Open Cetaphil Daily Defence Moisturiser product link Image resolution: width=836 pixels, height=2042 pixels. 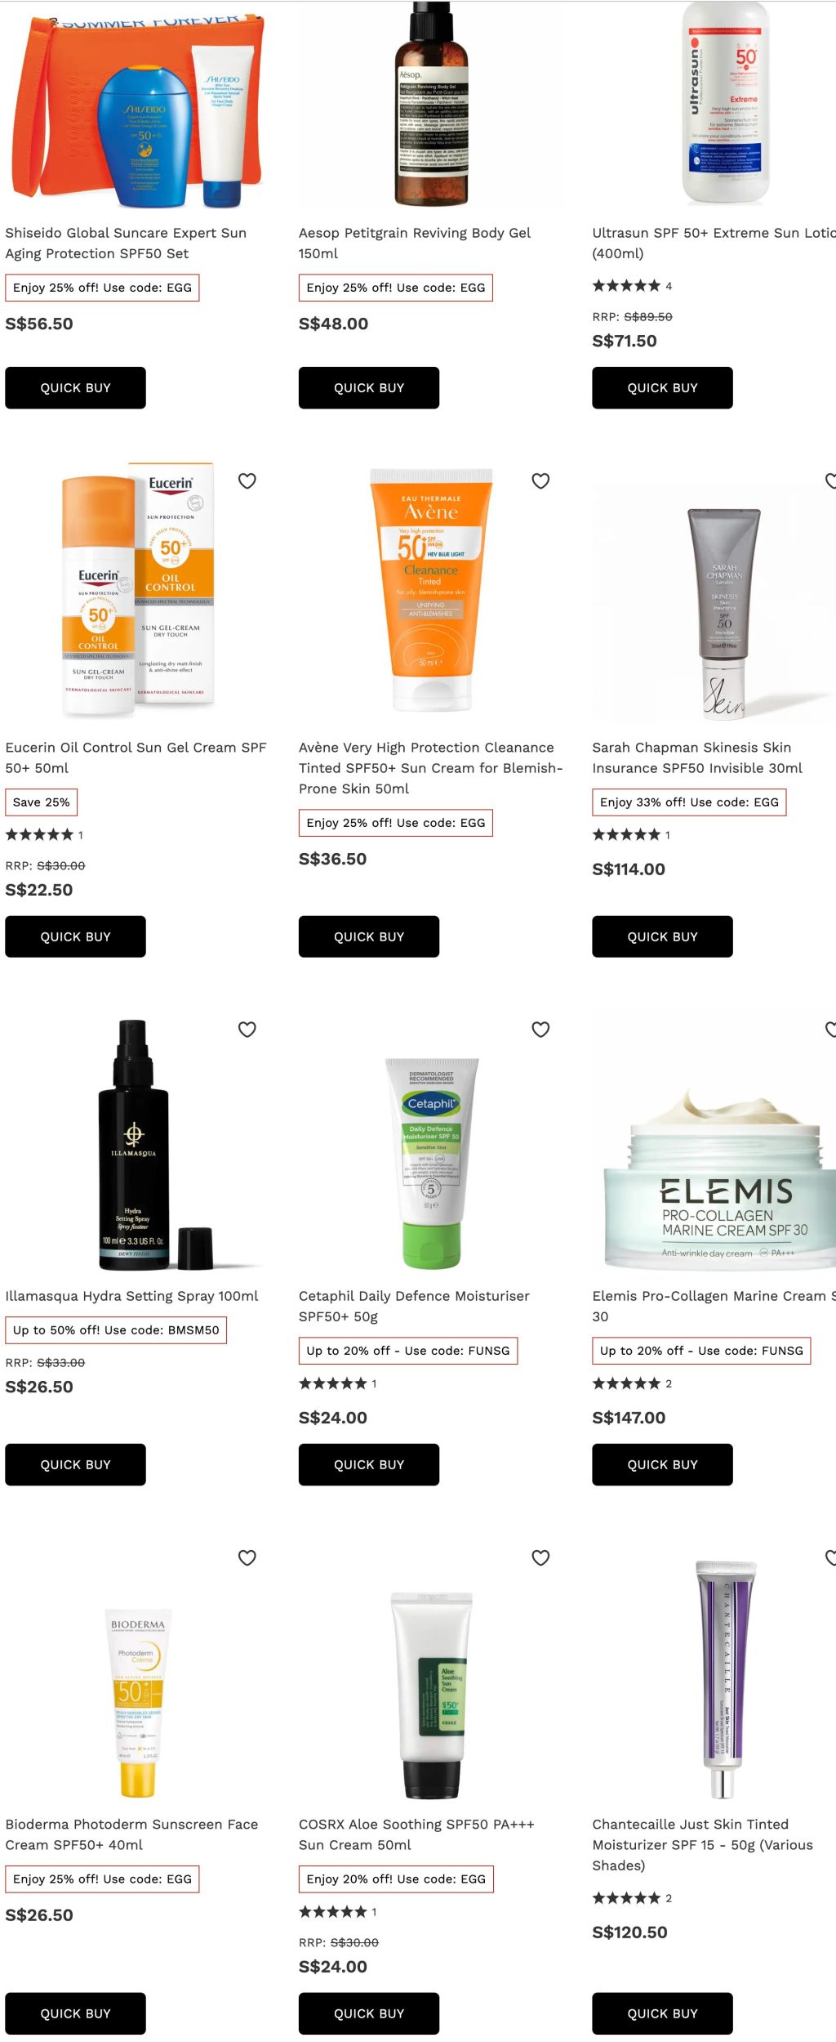414,1306
